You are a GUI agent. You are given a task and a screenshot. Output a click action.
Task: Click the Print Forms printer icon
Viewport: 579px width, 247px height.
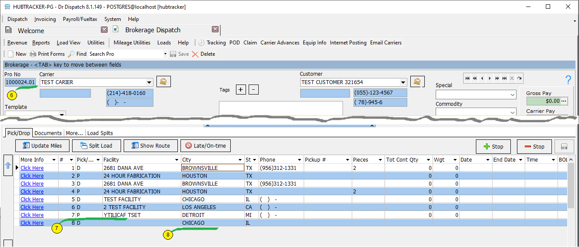pos(33,54)
